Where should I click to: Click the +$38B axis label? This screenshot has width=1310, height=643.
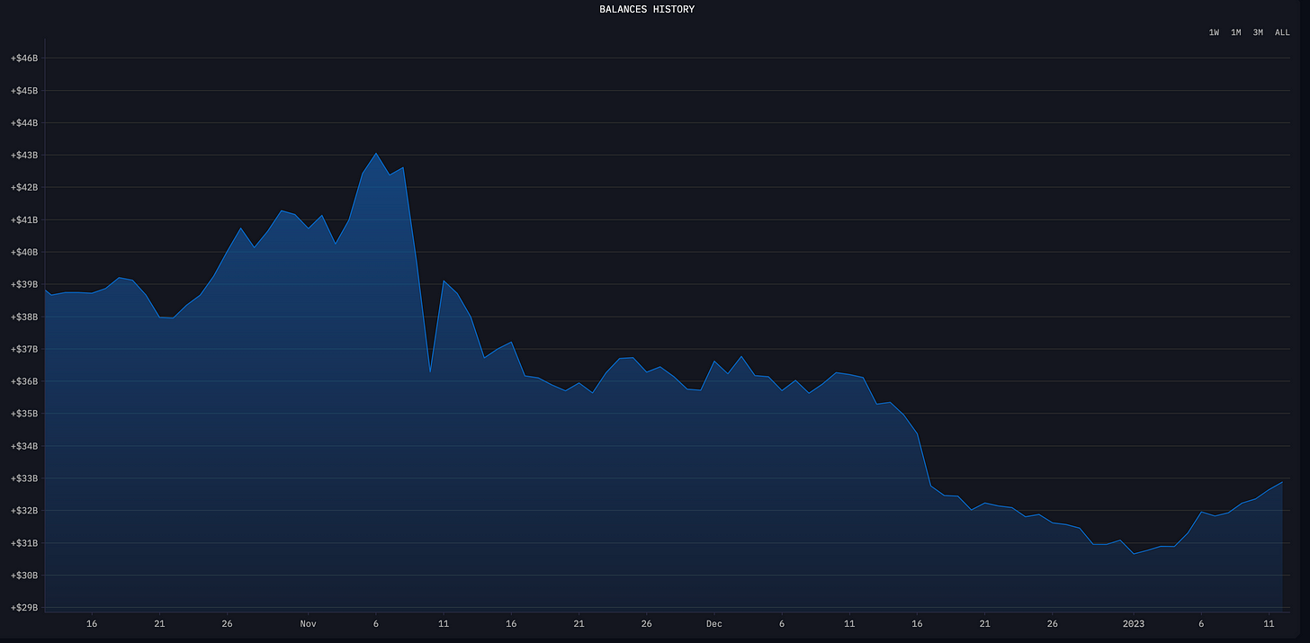coord(24,317)
